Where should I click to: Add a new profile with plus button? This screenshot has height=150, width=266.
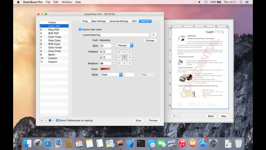(42, 121)
